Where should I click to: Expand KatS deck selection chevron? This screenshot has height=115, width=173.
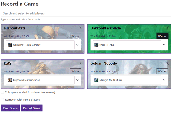[78, 80]
